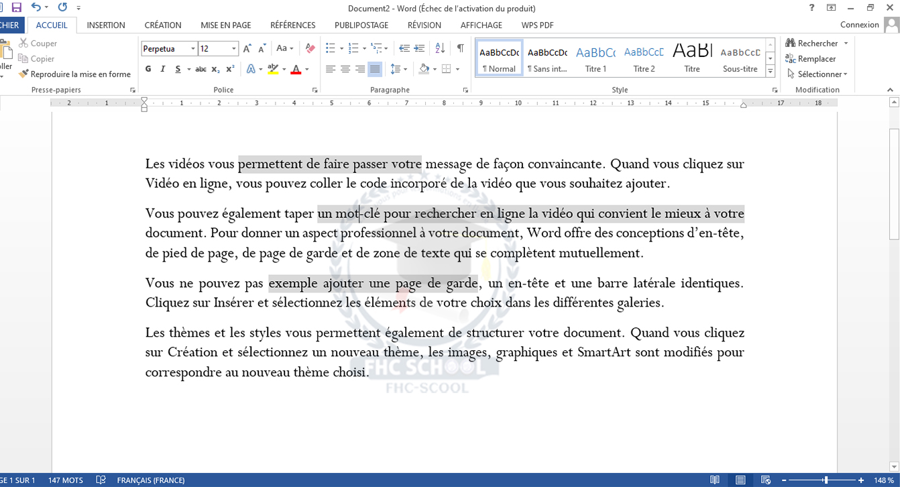
Task: Expand the styles gallery More arrow
Action: [x=770, y=72]
